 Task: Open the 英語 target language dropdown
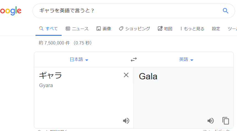(186, 60)
